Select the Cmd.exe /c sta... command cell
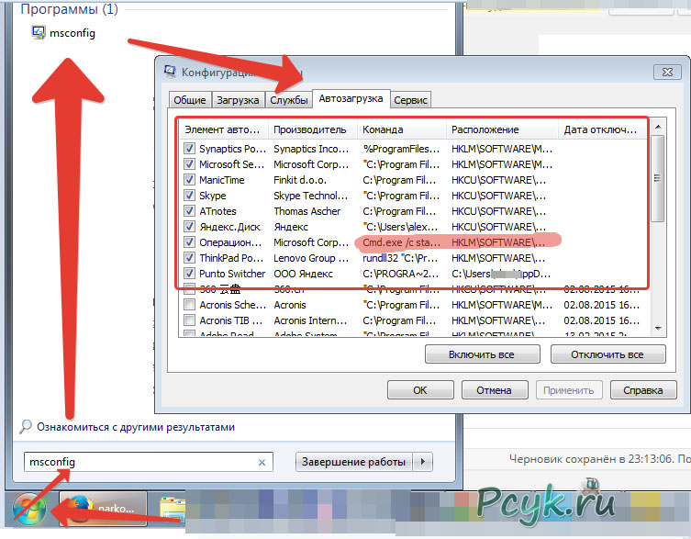691x539 pixels. click(401, 242)
